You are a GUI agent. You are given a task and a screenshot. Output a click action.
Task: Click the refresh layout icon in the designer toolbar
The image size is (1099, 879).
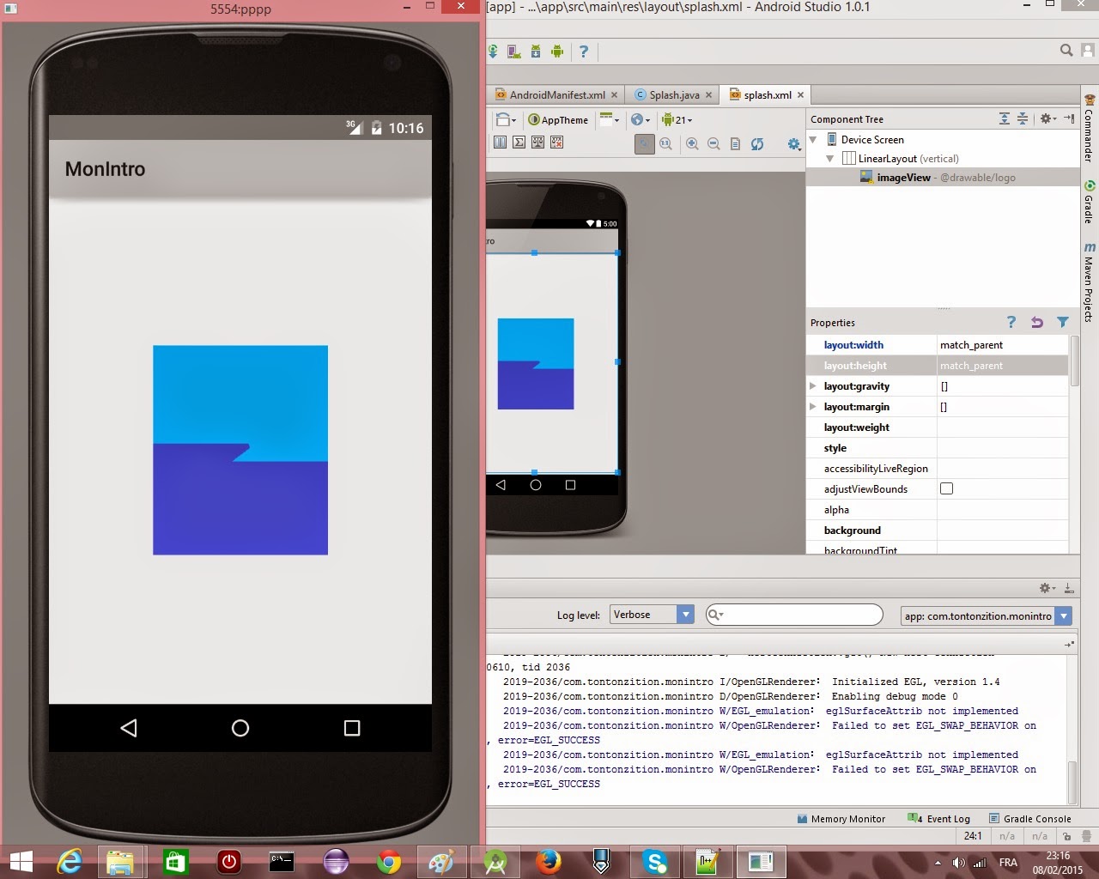tap(757, 142)
